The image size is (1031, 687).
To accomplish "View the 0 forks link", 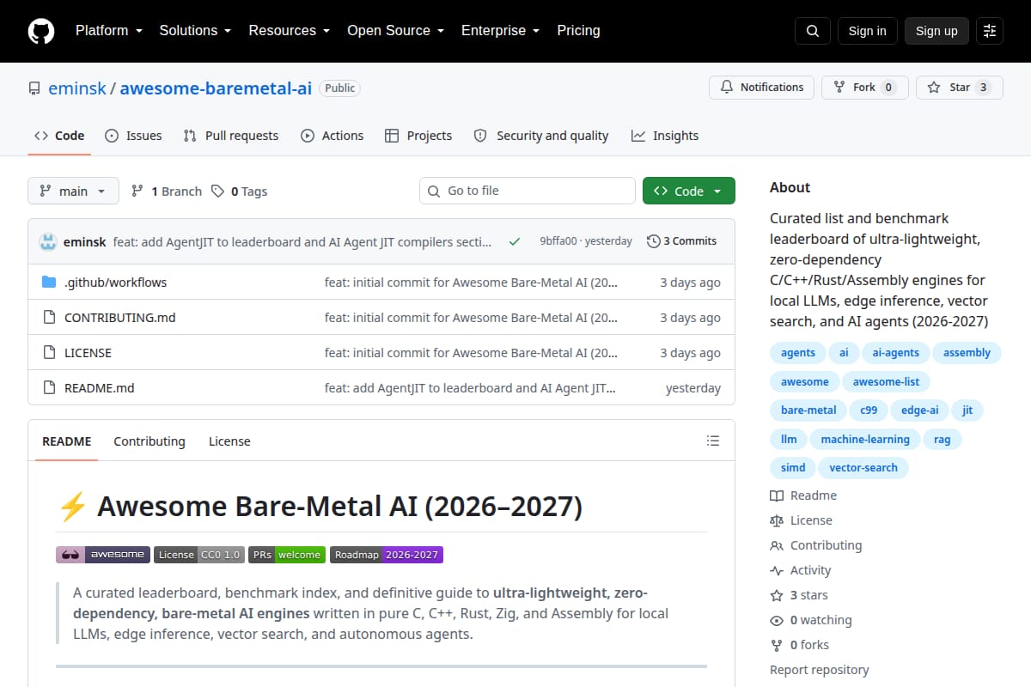I will pos(800,645).
